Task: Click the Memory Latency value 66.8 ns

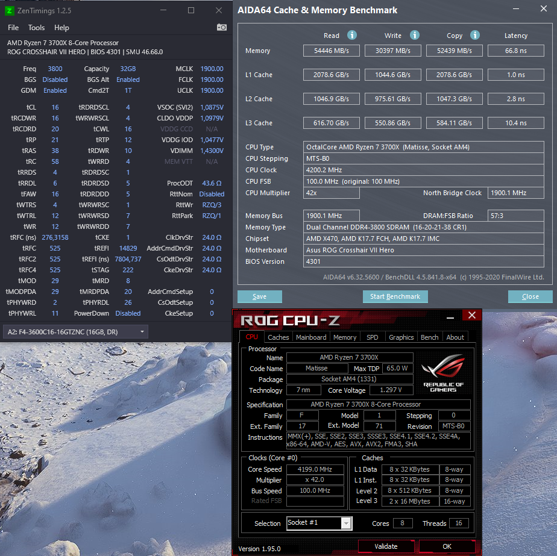Action: tap(516, 51)
